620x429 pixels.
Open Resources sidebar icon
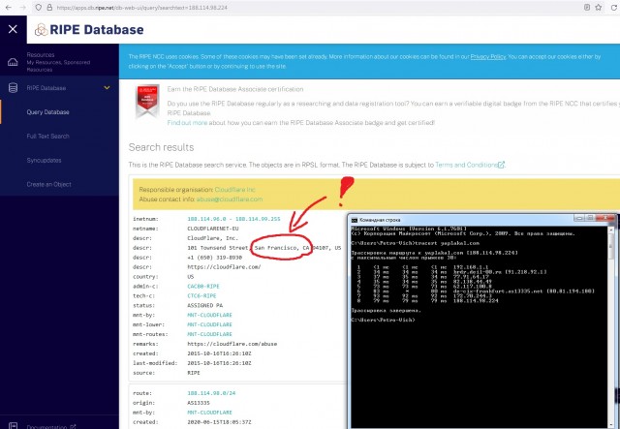coord(13,62)
